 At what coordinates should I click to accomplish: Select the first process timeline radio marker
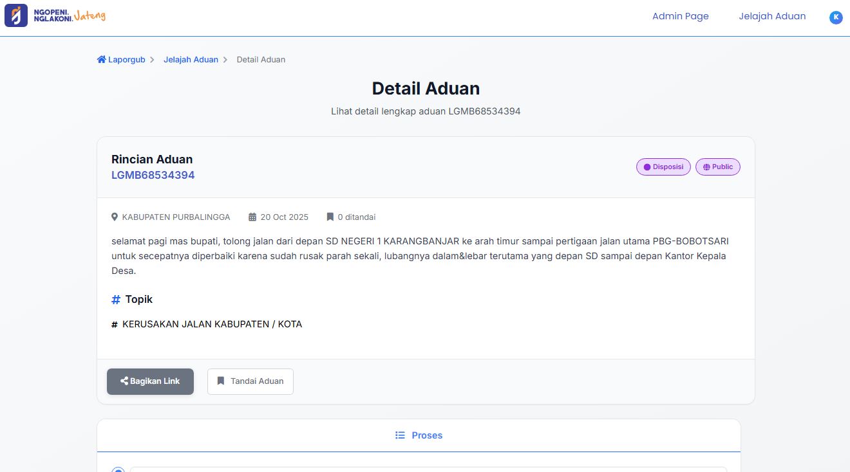[x=118, y=470]
